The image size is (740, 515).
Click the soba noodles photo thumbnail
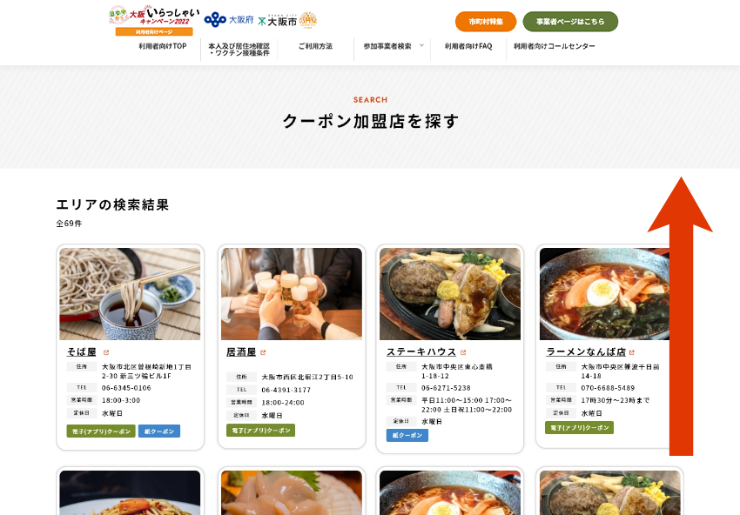130,294
